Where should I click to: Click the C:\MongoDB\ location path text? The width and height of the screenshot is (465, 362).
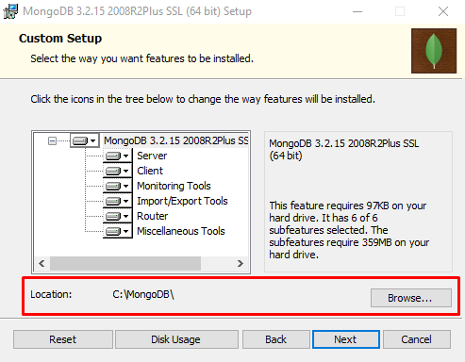pyautogui.click(x=143, y=294)
